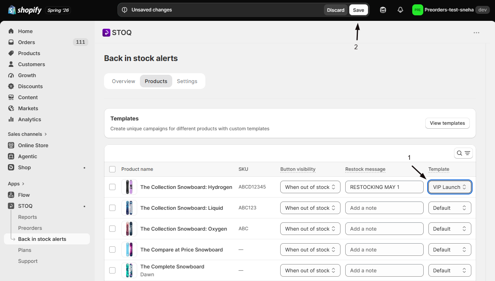Viewport: 495px width, 281px height.
Task: Click the ABCD12345 SKU cell
Action: 252,187
